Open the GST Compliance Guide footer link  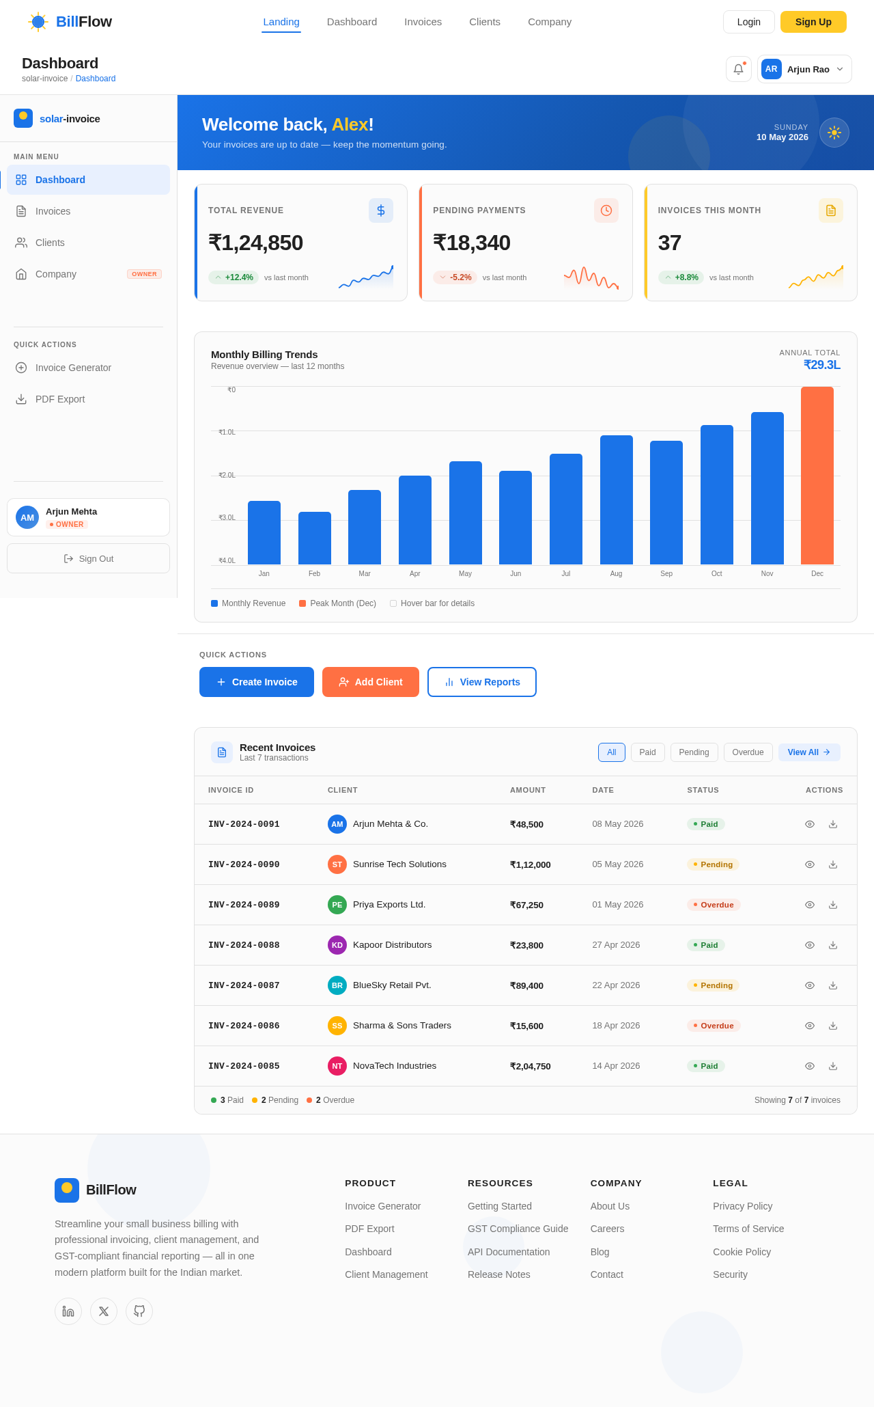click(518, 1229)
